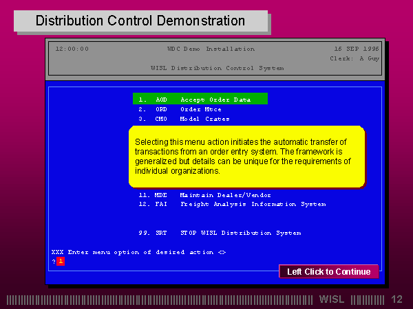Click the Left Click to Continue button
Image resolution: width=413 pixels, height=309 pixels.
tap(329, 271)
